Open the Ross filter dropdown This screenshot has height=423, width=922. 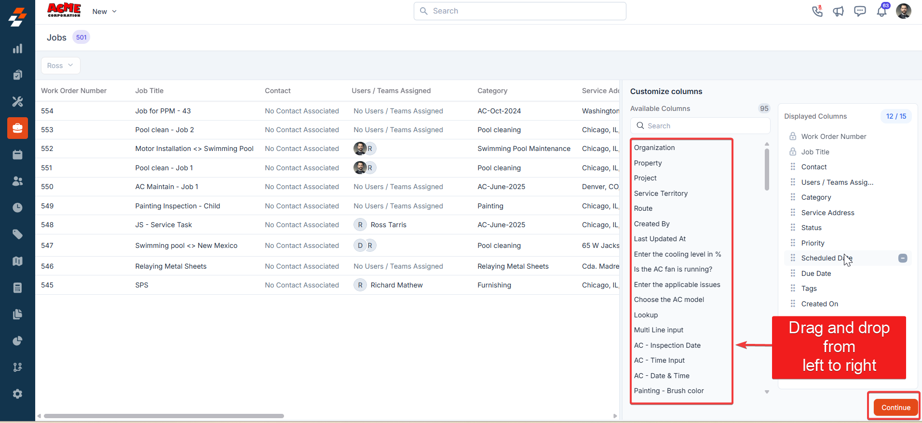pos(60,66)
